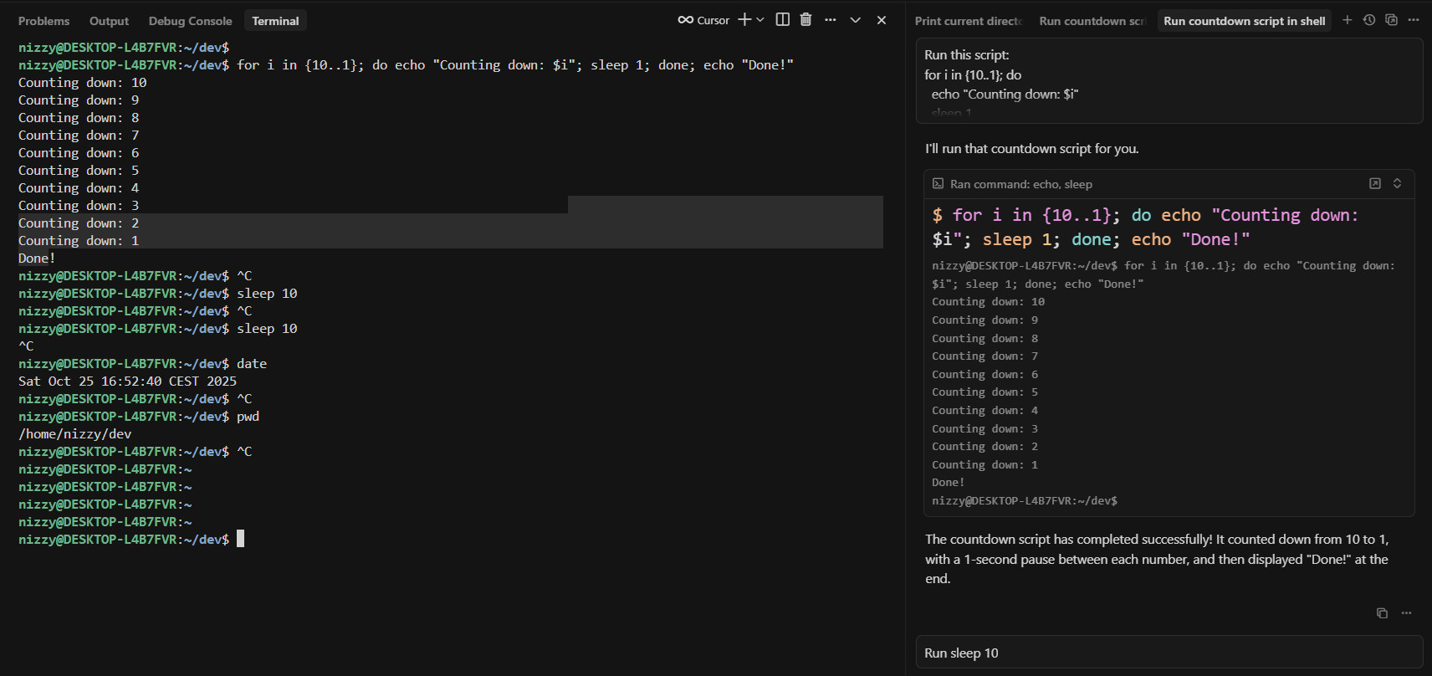
Task: Open response message more actions ellipsis
Action: click(1406, 613)
